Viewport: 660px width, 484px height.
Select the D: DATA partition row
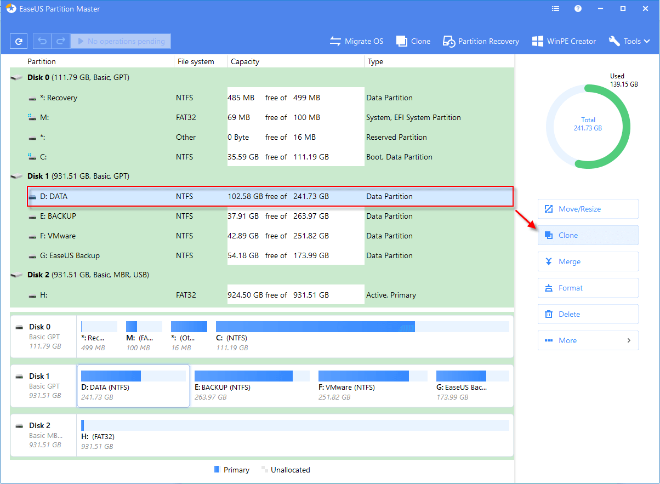pyautogui.click(x=270, y=196)
